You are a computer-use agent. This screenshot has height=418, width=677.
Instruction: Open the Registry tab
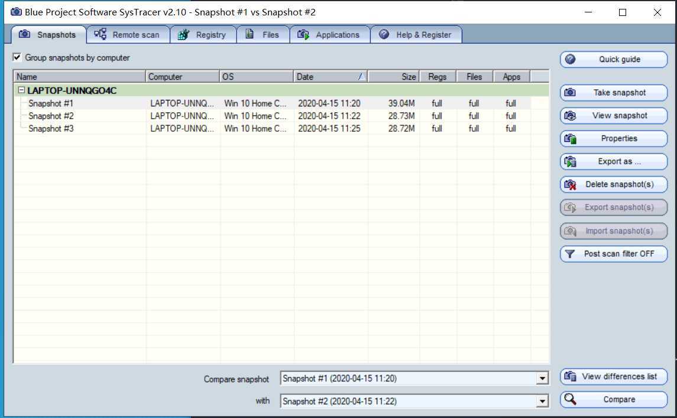[x=203, y=34]
